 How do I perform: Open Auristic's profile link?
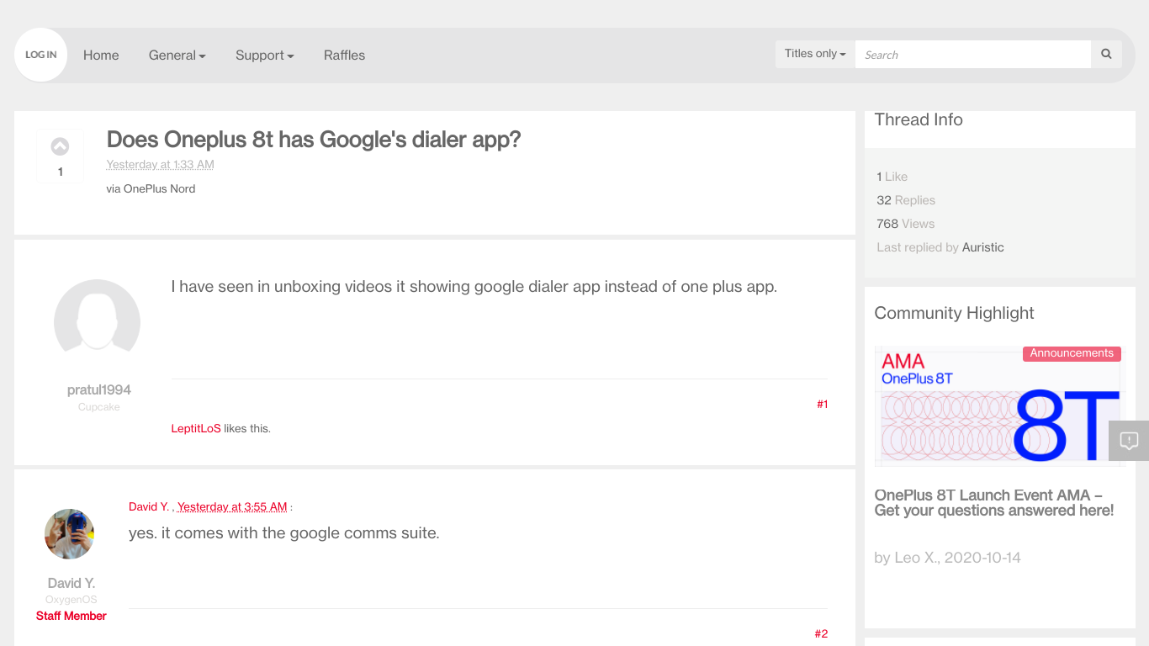pyautogui.click(x=983, y=247)
